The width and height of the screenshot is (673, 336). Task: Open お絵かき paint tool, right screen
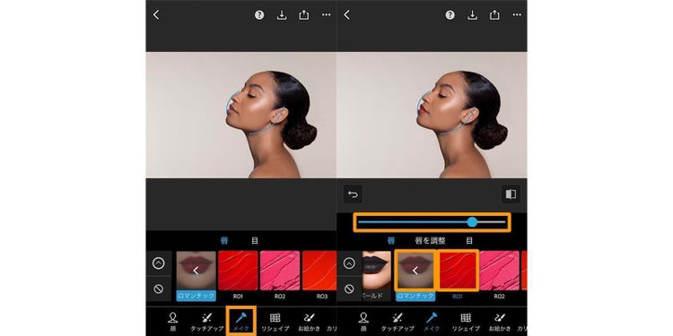[x=500, y=322]
